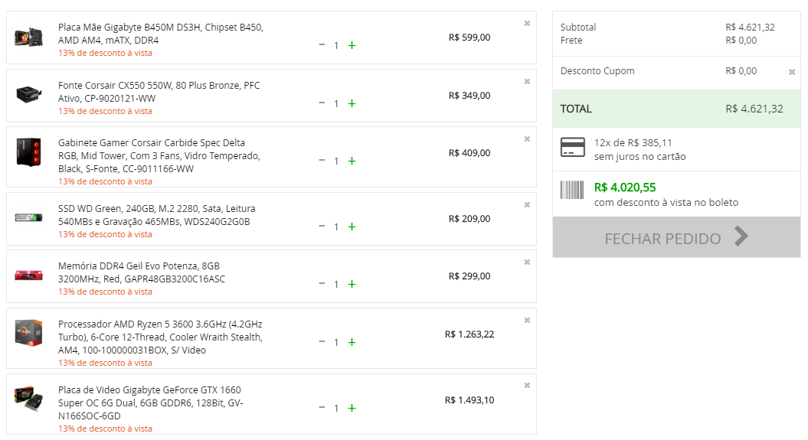Remove the WD Green SSD item
Viewport: 808px width, 440px height.
[527, 205]
